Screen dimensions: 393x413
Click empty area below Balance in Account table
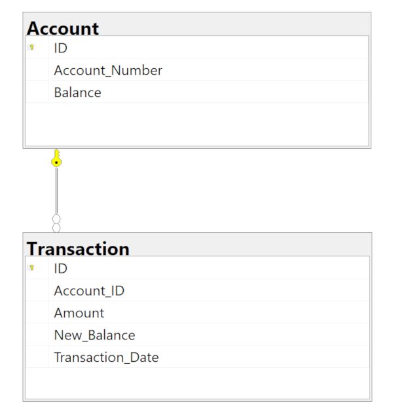point(197,124)
